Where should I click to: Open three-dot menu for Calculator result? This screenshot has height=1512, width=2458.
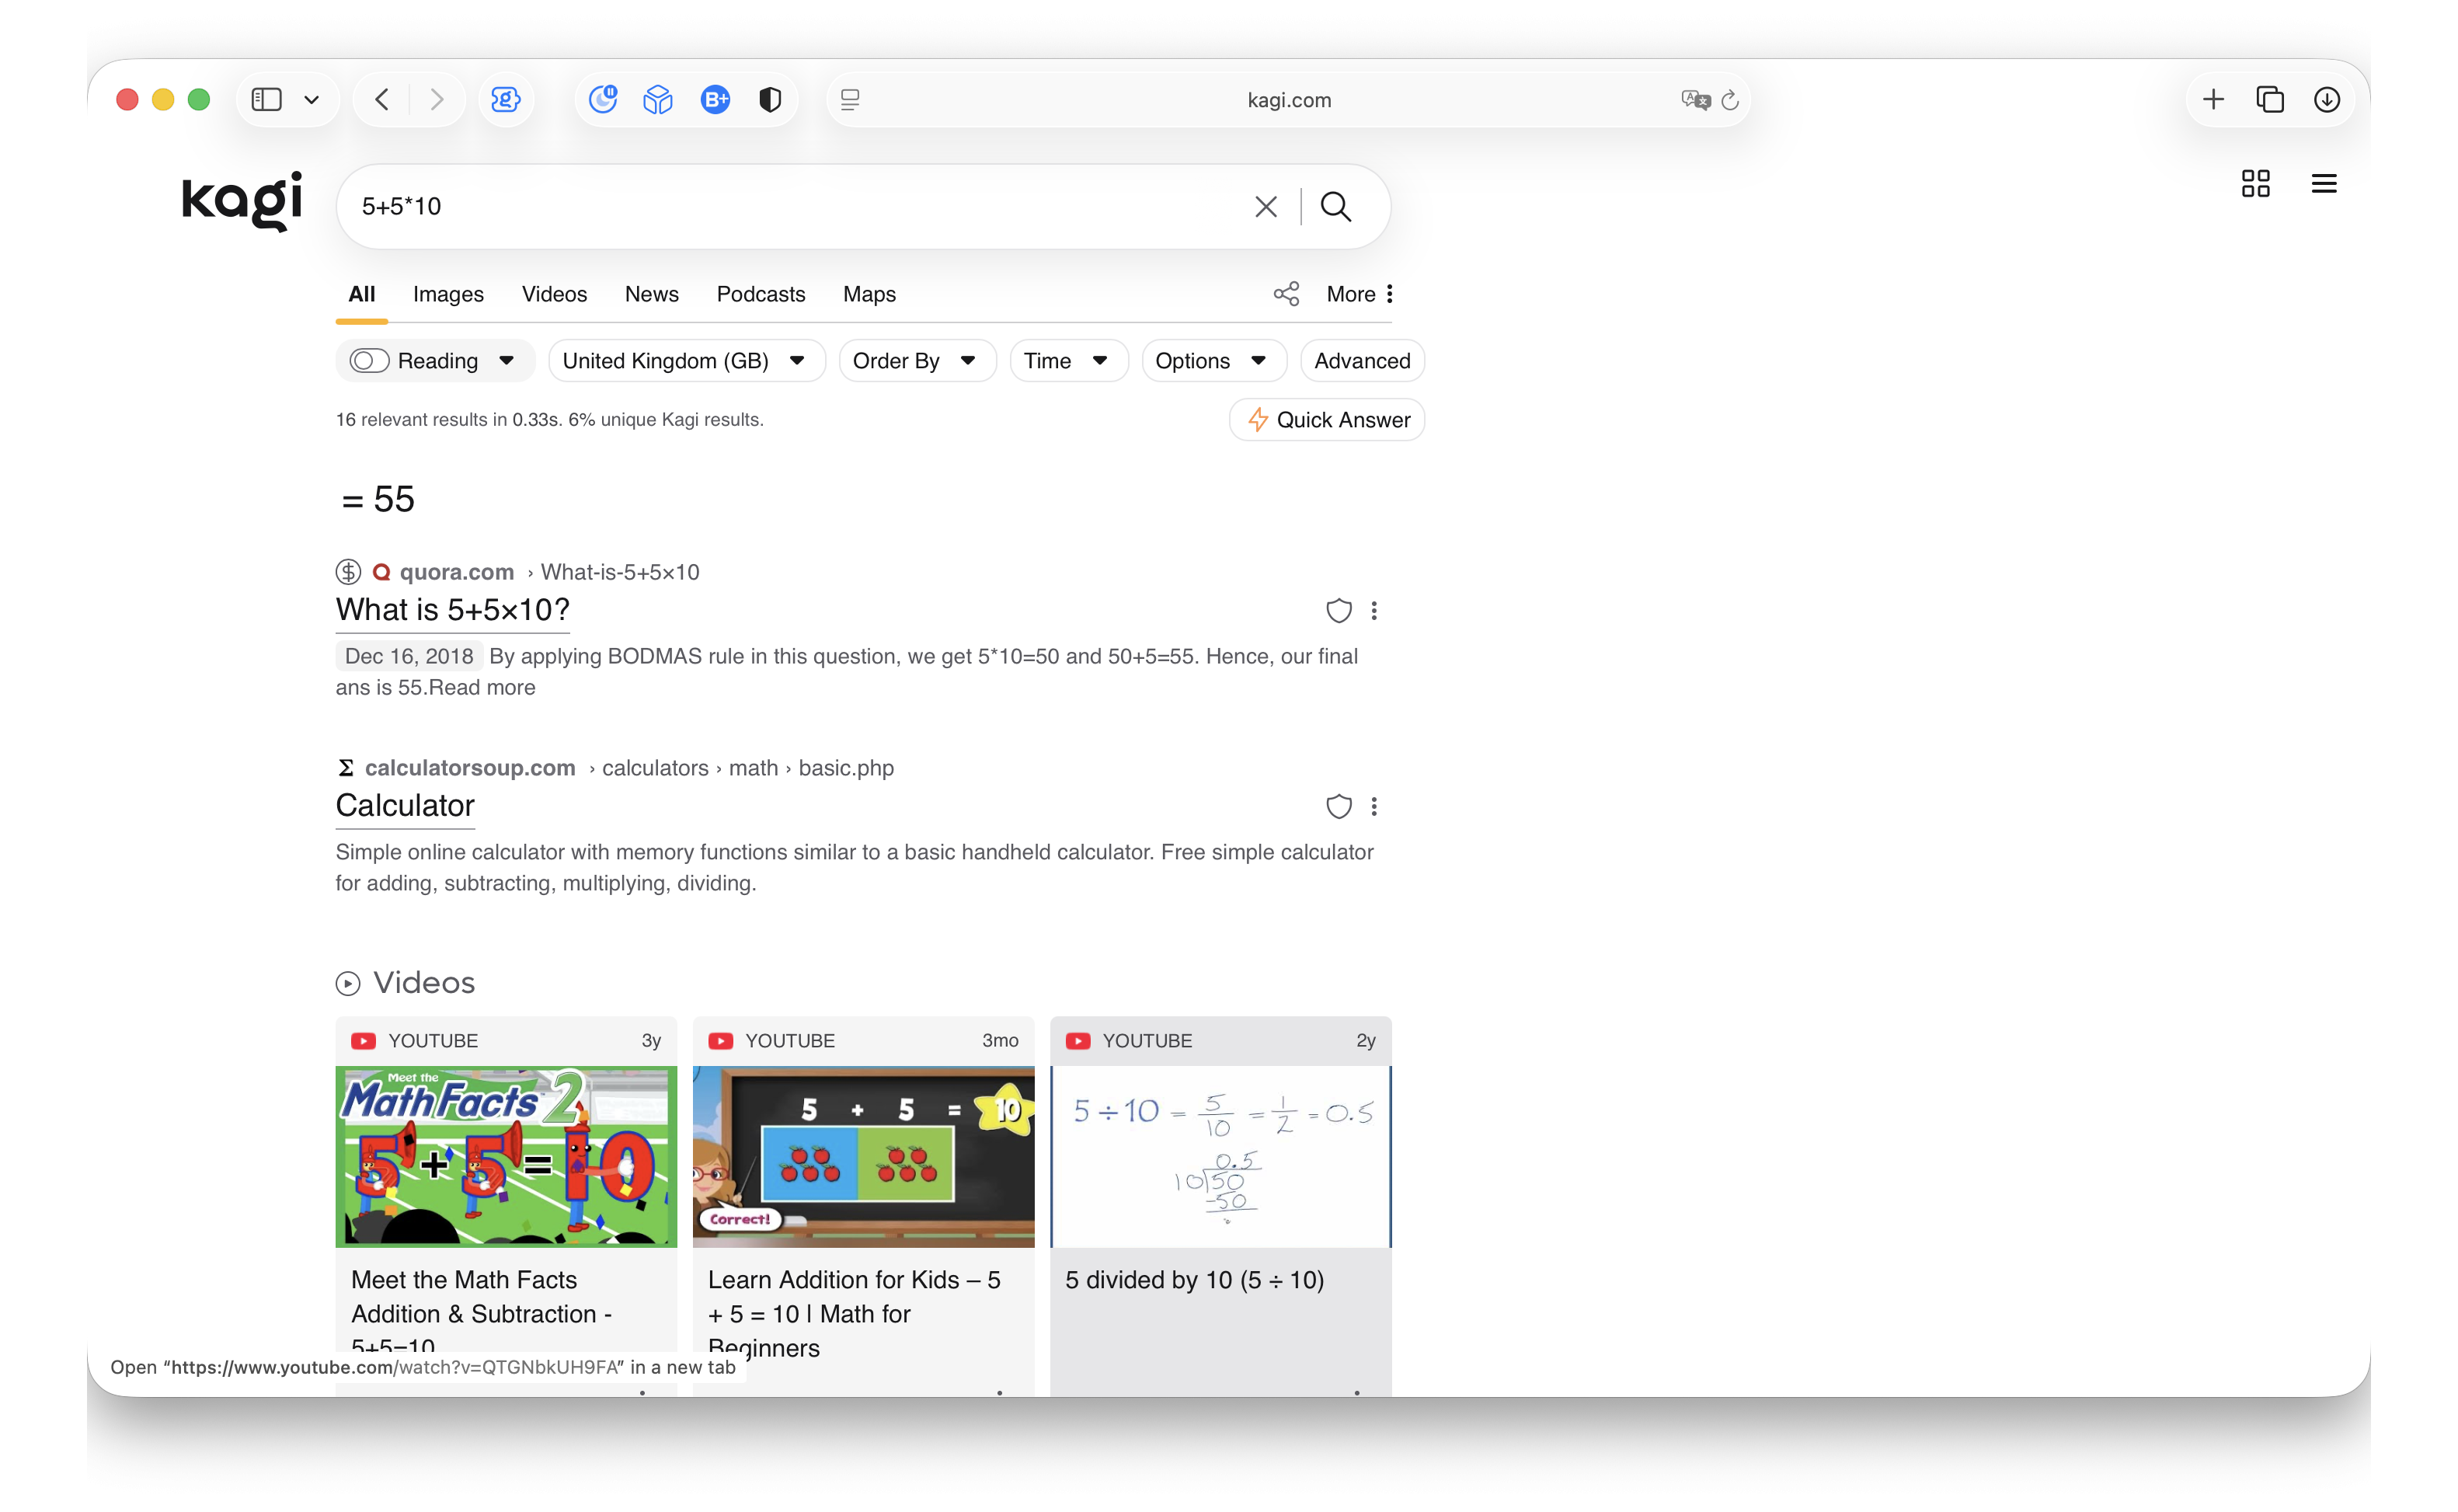click(x=1374, y=807)
